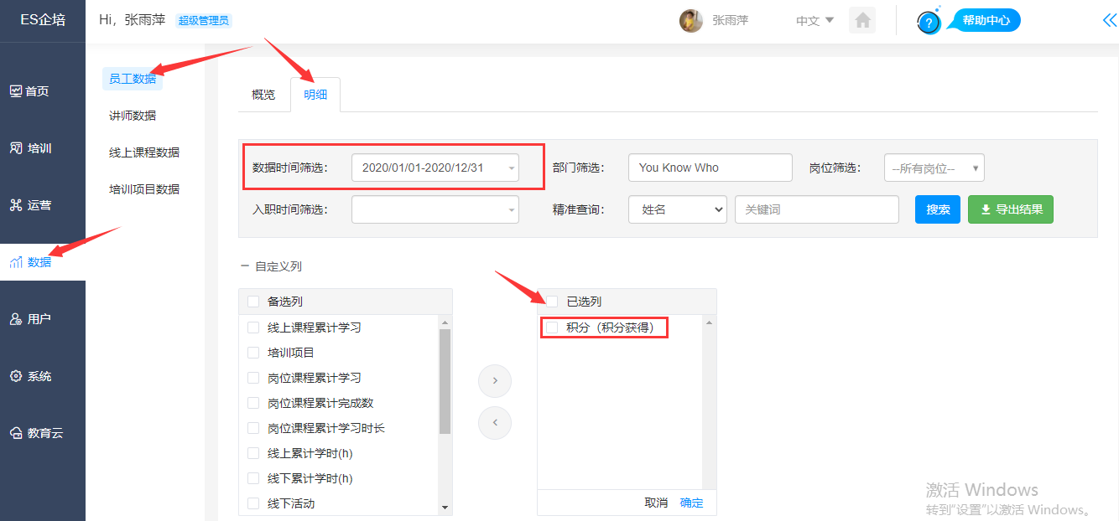Open help center question mark icon
Image resolution: width=1119 pixels, height=521 pixels.
click(x=929, y=22)
